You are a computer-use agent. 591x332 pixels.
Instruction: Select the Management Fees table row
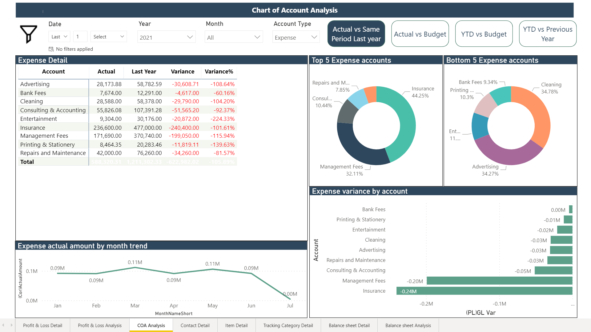(x=127, y=136)
